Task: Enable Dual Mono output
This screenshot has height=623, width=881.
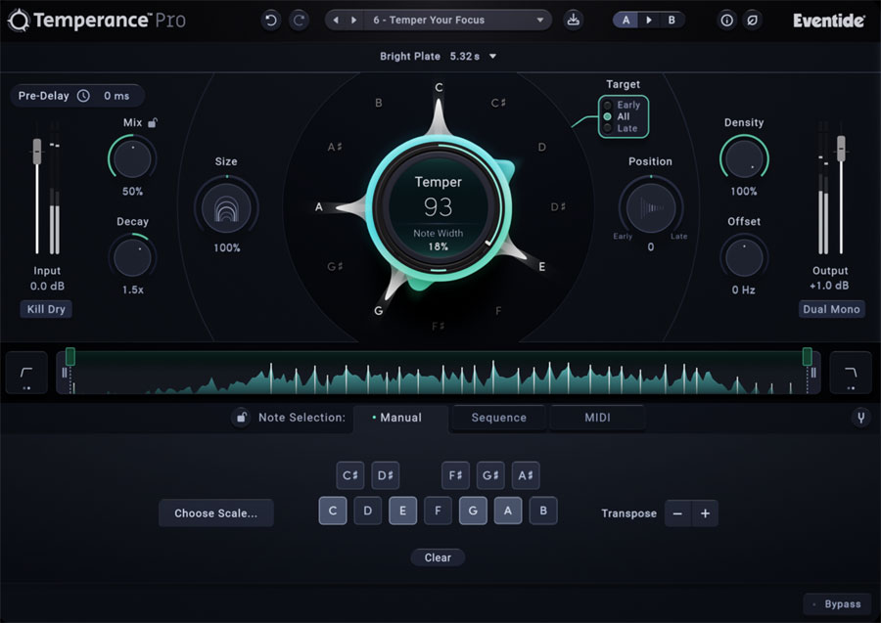Action: [831, 308]
